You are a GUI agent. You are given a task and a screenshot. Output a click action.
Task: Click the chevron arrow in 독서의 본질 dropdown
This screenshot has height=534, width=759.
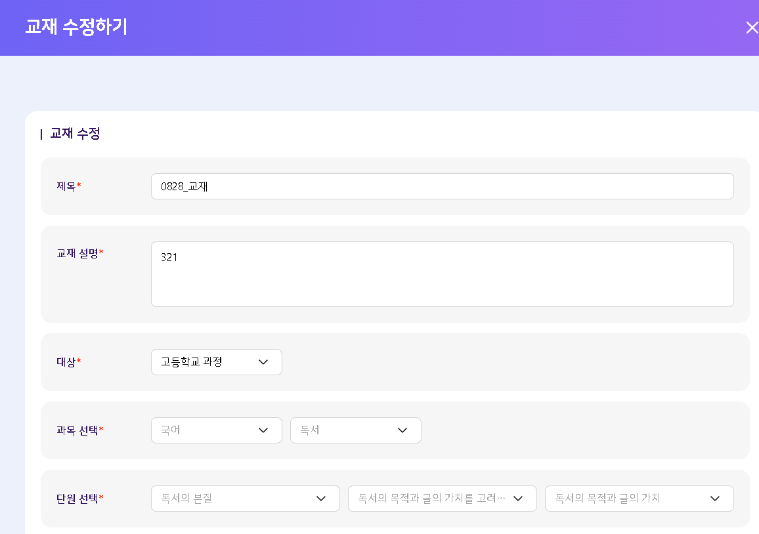pyautogui.click(x=321, y=499)
